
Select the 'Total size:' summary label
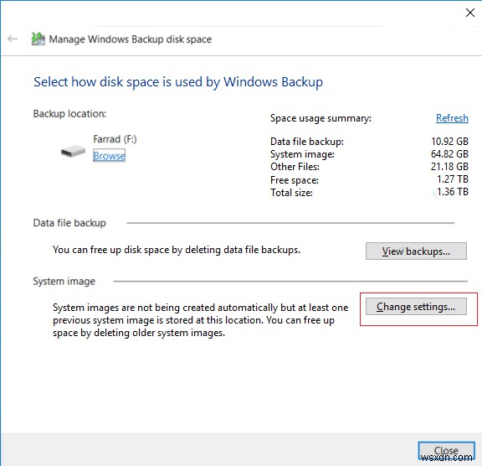(291, 193)
